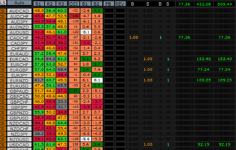The width and height of the screenshot is (236, 150).
Task: Click the EURCHF symbol button
Action: 19,64
